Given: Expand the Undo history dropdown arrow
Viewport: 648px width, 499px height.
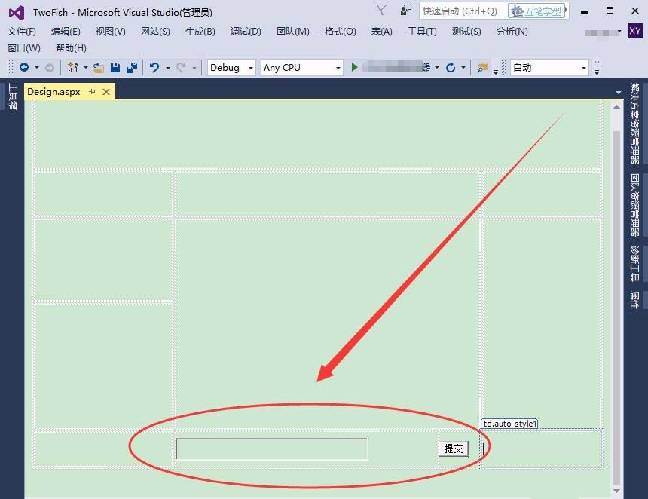Looking at the screenshot, I should point(167,67).
